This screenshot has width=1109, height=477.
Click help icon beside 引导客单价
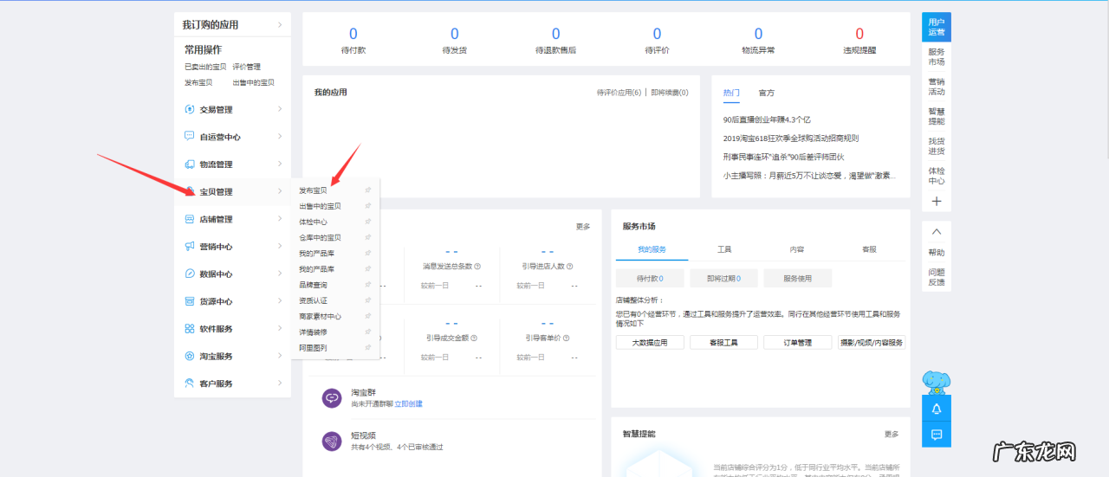pyautogui.click(x=565, y=338)
